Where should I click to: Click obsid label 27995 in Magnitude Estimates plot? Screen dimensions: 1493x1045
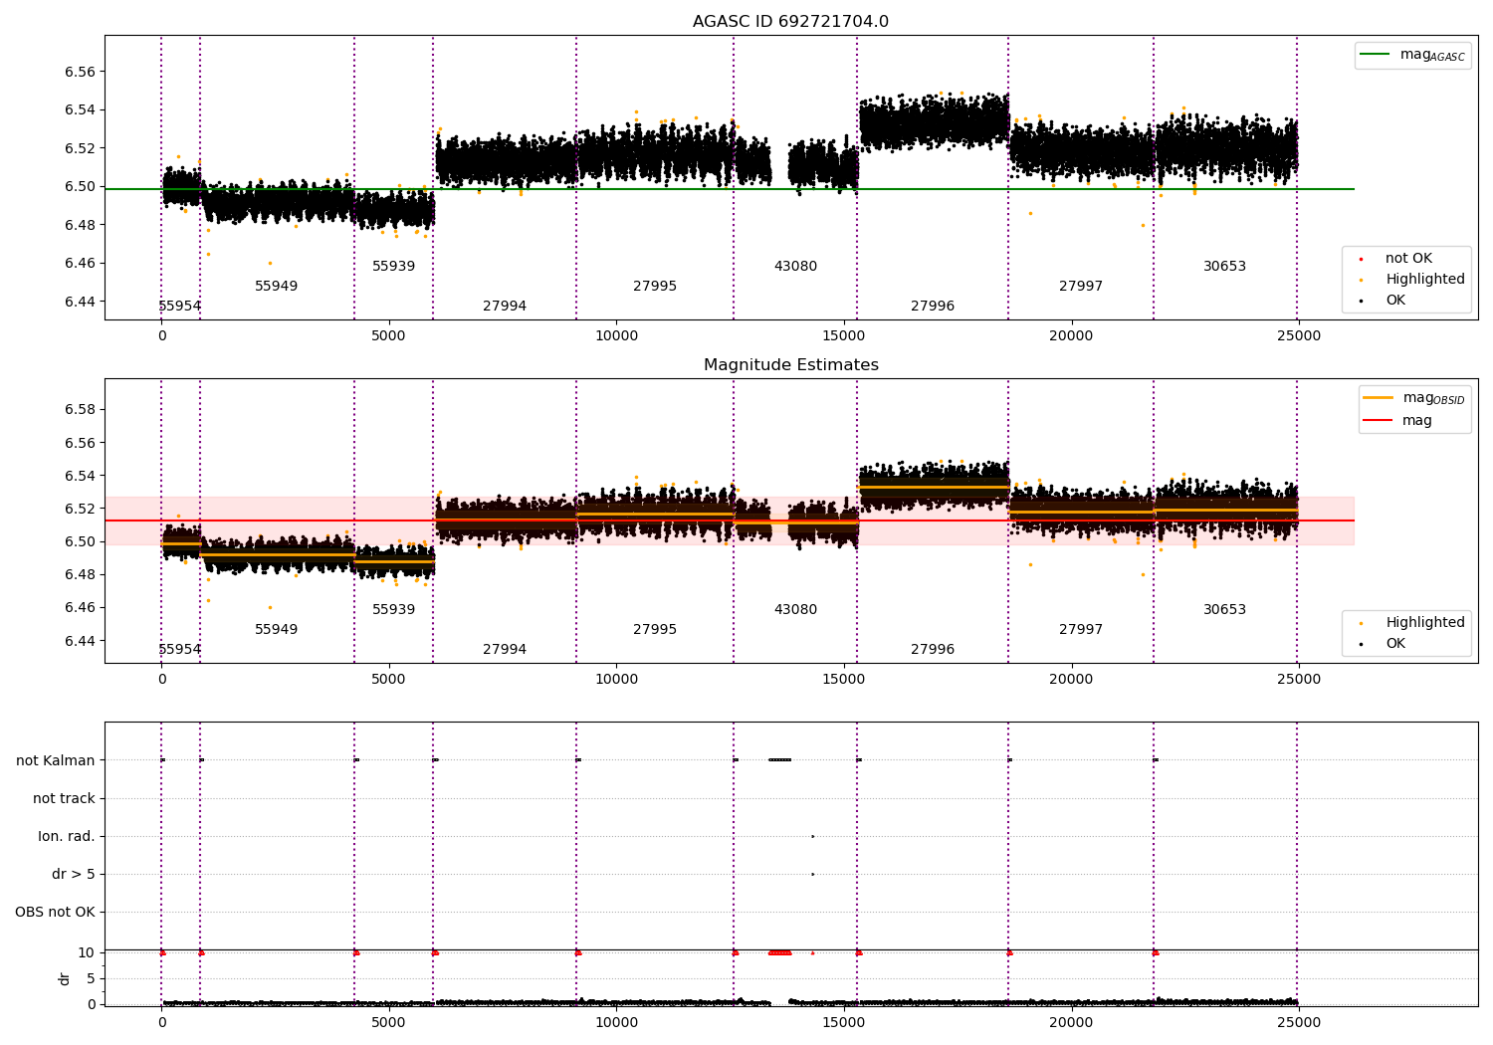click(x=655, y=630)
